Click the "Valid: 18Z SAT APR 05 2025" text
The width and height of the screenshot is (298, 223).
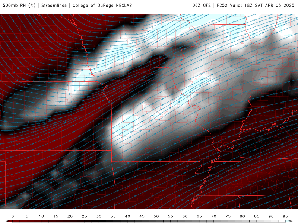point(262,6)
